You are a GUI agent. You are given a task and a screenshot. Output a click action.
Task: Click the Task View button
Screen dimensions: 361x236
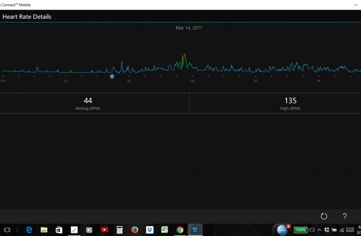[7, 230]
